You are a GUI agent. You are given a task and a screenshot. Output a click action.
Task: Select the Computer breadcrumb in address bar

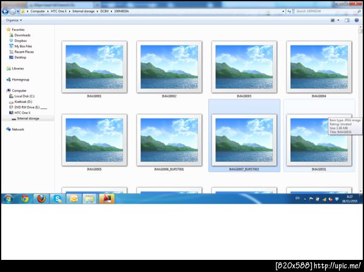tap(38, 11)
